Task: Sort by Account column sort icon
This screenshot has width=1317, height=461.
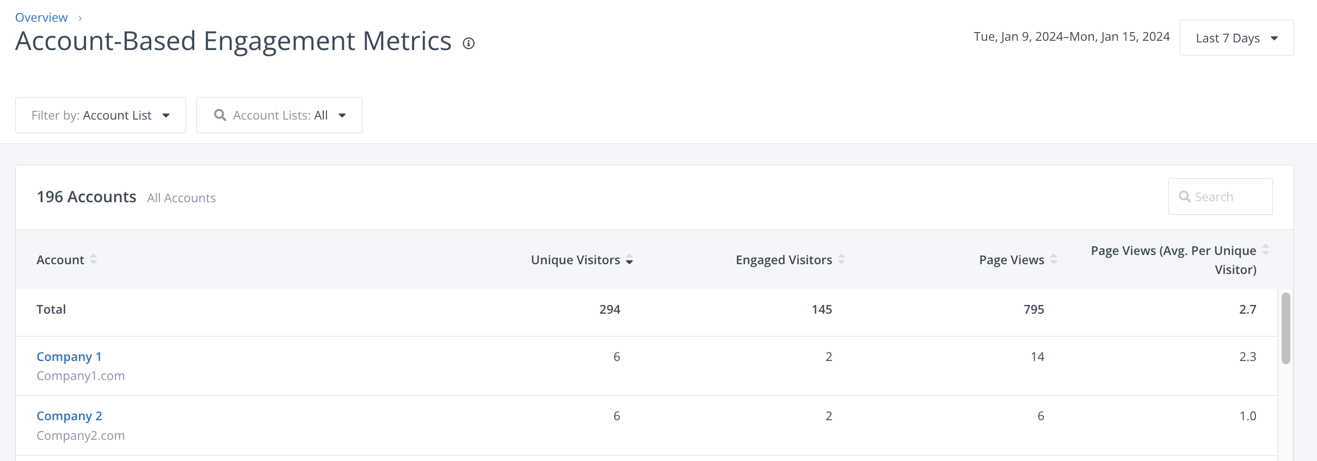Action: click(94, 259)
